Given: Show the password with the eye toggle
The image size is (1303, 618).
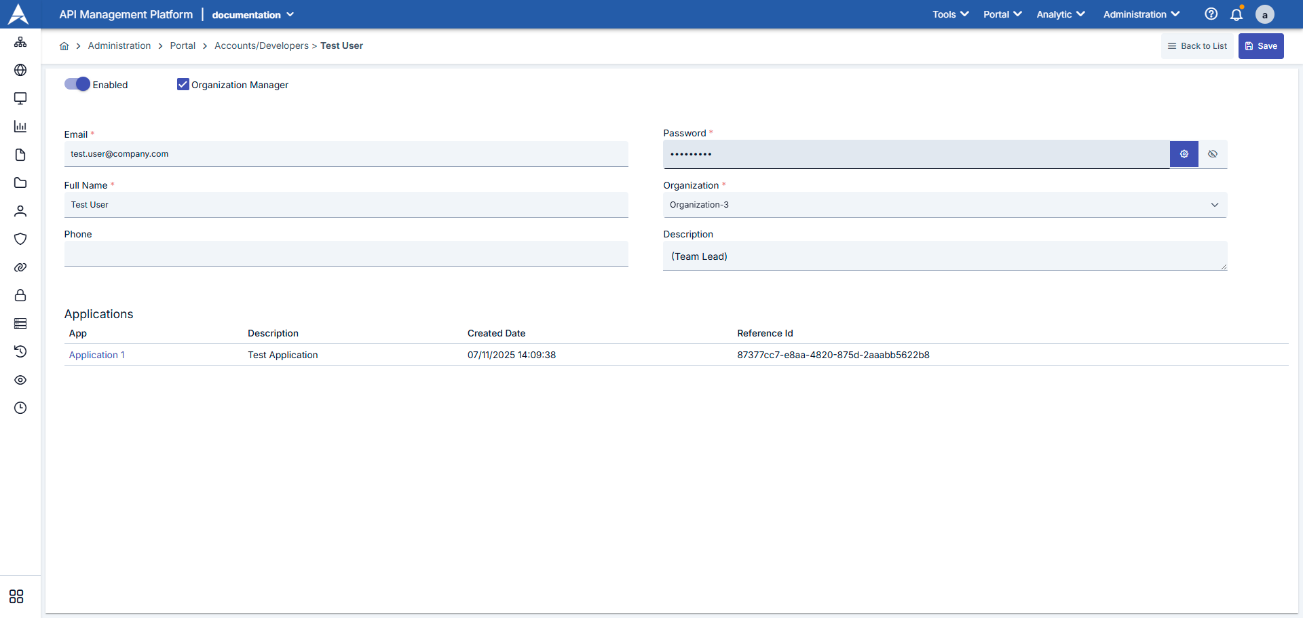Looking at the screenshot, I should pos(1213,154).
